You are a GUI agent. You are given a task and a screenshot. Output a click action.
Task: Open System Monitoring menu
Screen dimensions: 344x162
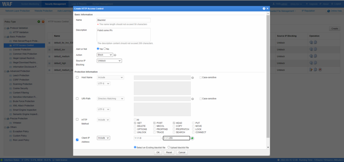[30, 4]
